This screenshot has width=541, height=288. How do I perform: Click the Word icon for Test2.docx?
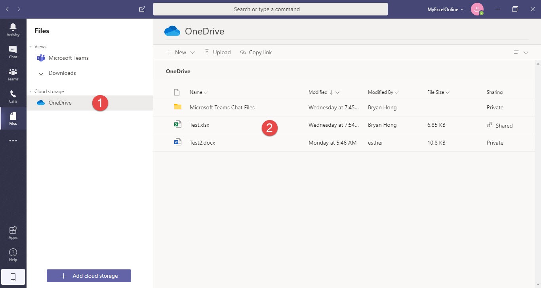(x=177, y=142)
